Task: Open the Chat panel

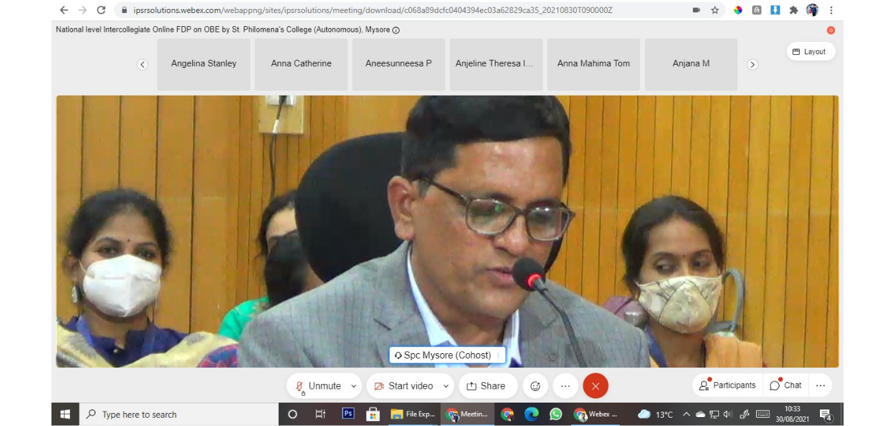Action: (785, 385)
